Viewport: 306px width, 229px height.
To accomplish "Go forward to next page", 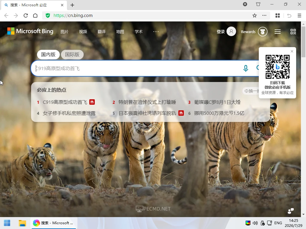I will tap(16, 16).
